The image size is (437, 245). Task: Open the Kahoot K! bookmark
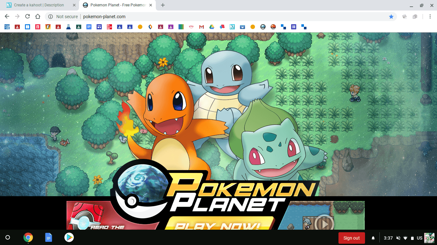(232, 27)
